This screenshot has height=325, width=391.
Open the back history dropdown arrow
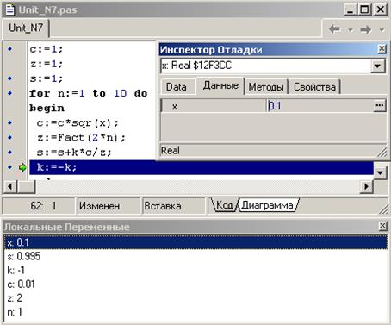pyautogui.click(x=351, y=29)
